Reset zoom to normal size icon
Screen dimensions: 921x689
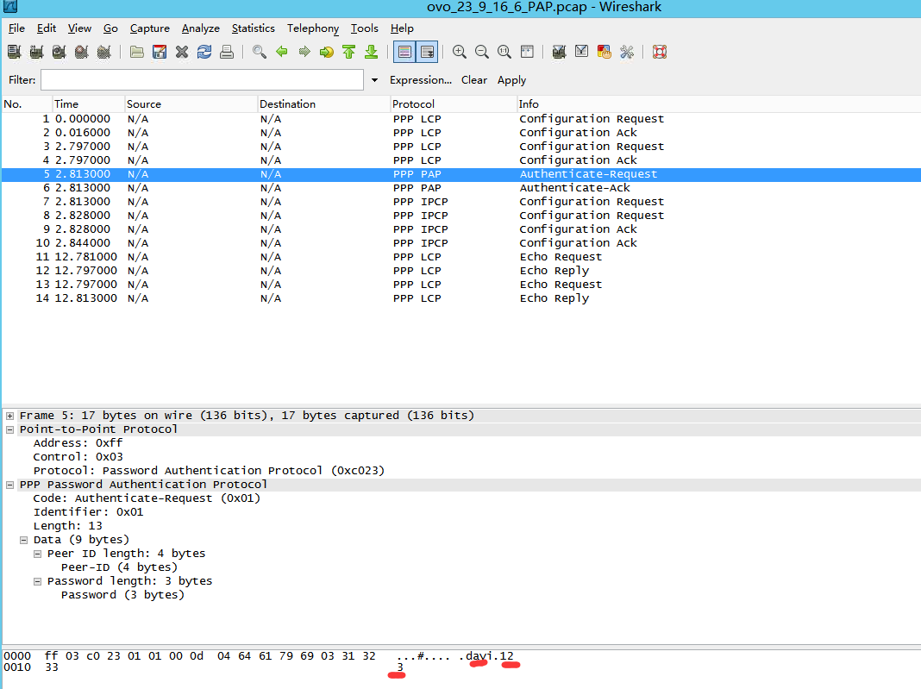click(x=504, y=52)
